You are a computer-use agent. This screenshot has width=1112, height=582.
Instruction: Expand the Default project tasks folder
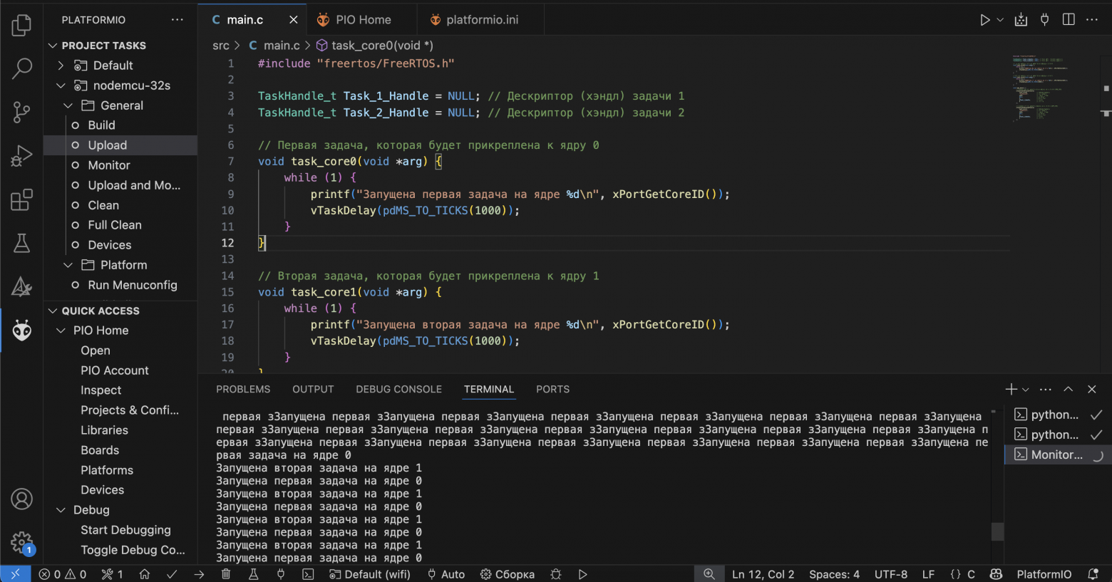coord(61,66)
